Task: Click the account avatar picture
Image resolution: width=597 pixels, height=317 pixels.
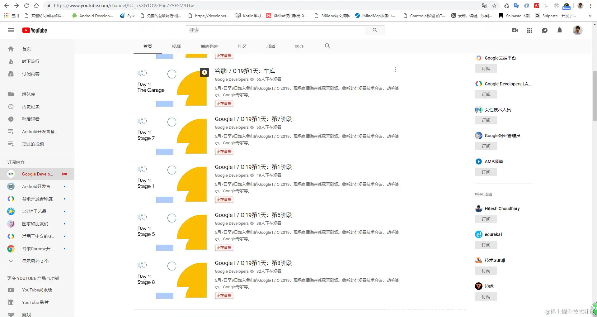Action: [577, 30]
